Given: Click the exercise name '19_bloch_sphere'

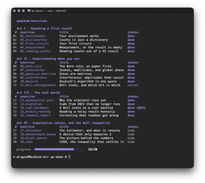Looking at the screenshot, I should point(33,138).
